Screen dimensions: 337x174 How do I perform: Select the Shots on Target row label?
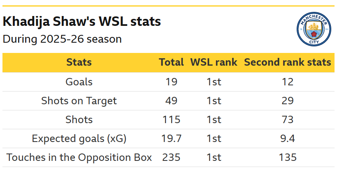click(x=79, y=101)
